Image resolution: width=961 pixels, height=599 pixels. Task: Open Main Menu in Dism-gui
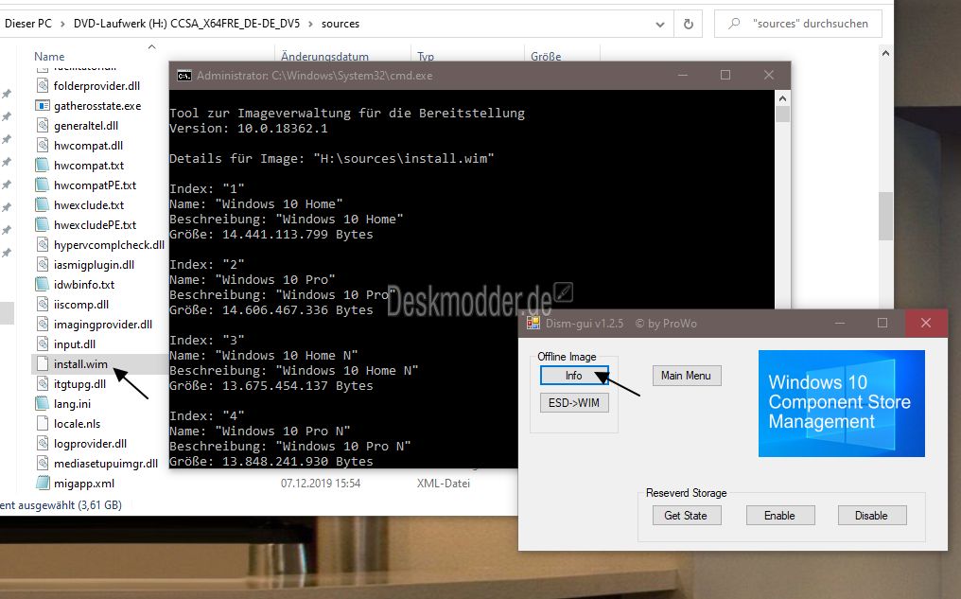pos(686,376)
